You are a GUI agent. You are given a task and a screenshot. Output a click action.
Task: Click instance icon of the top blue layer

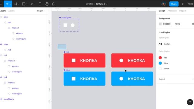1,17
